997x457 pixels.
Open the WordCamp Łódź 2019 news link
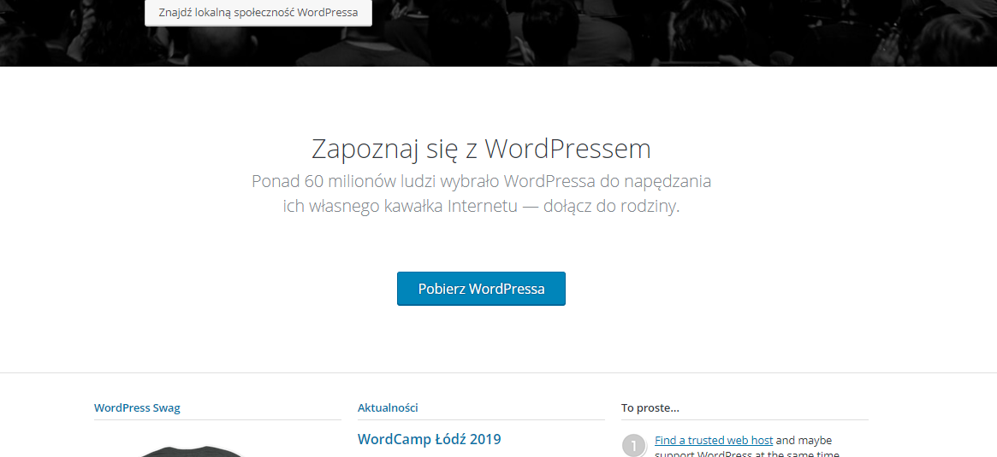pyautogui.click(x=429, y=439)
